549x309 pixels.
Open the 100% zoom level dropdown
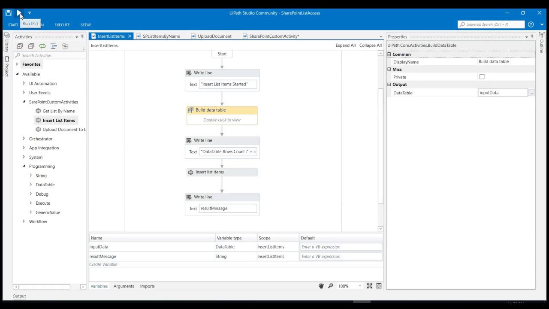(x=360, y=286)
